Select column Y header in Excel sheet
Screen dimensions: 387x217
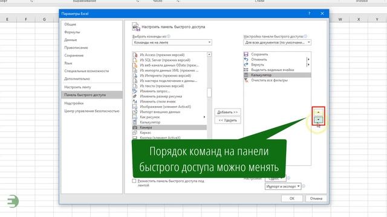click(377, 19)
